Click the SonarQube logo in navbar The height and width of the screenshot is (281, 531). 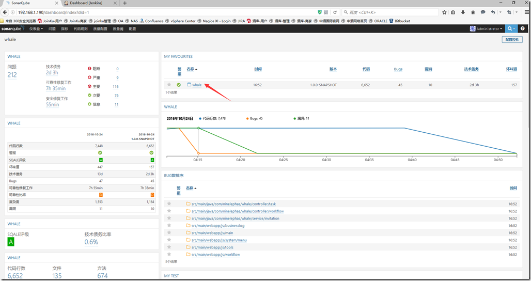tap(12, 29)
